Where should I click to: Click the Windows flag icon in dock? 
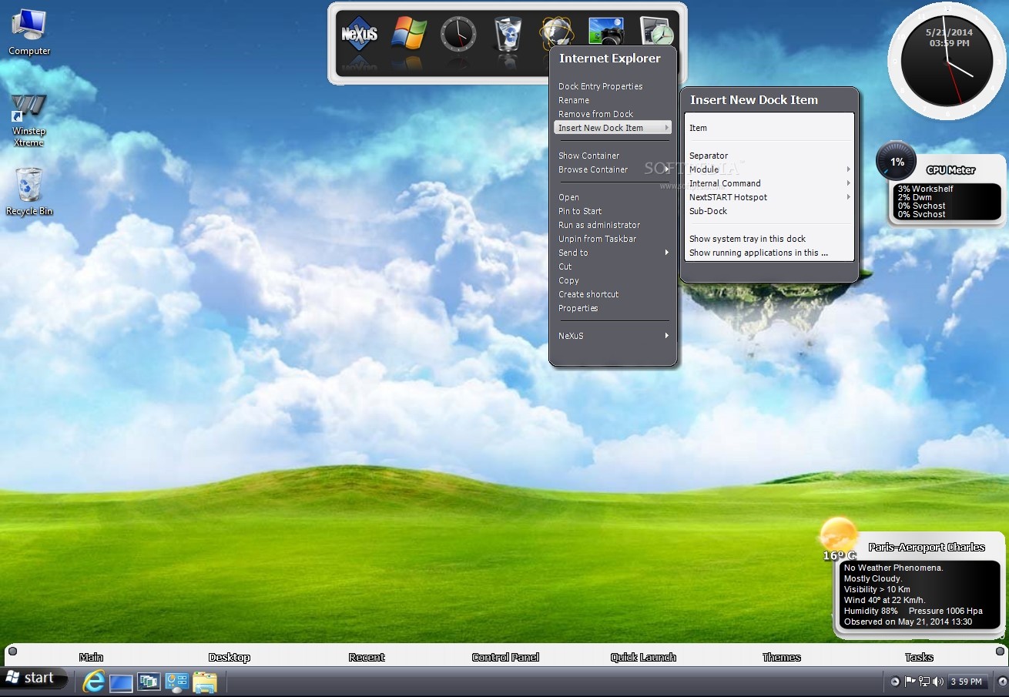click(x=409, y=33)
